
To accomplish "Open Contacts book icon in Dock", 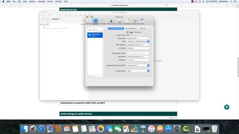I will (58, 129).
